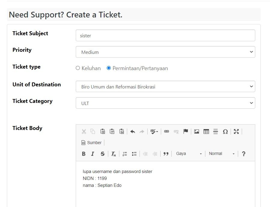
Task: Select the Keluhan ticket type
Action: pos(78,68)
